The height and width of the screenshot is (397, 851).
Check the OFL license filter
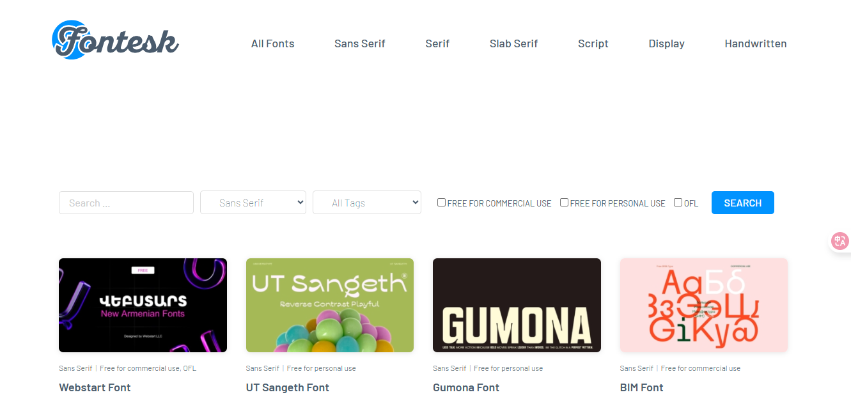coord(678,203)
